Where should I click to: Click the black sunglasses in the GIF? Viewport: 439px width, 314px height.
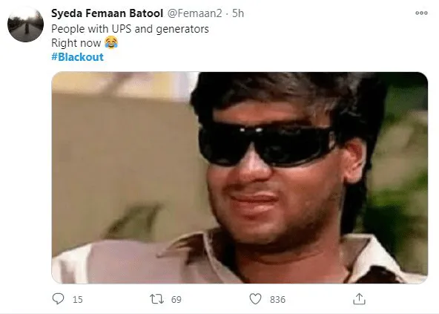click(x=268, y=145)
